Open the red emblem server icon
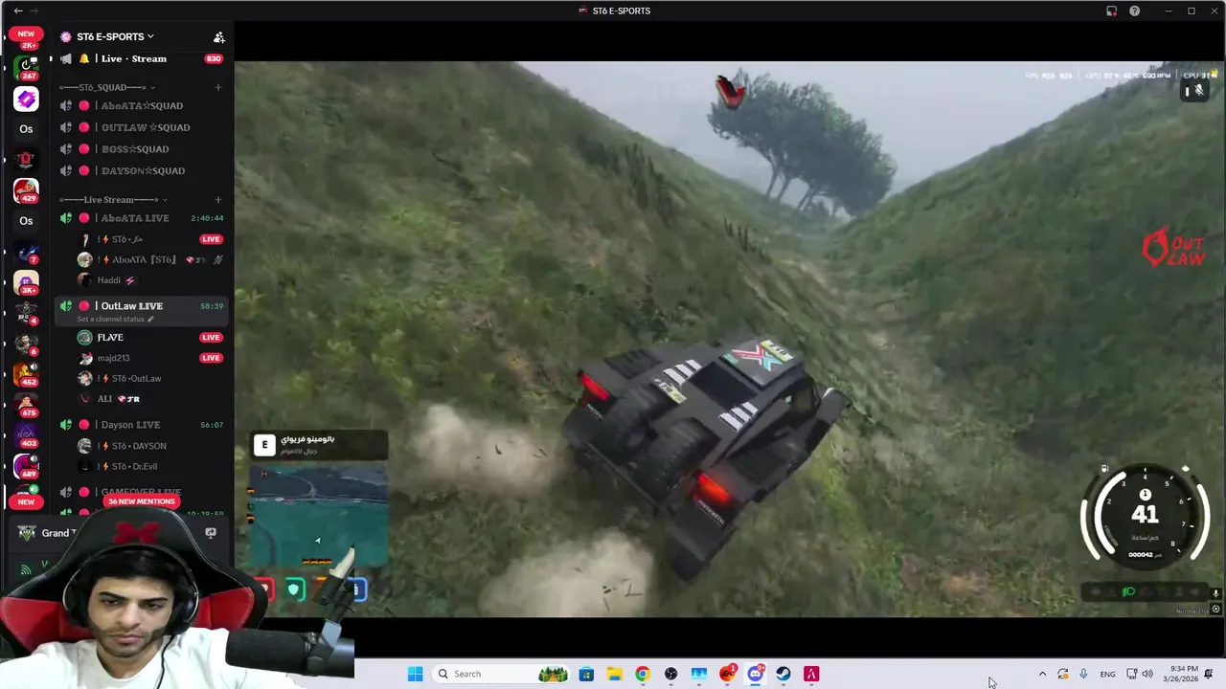The image size is (1226, 689). pyautogui.click(x=26, y=160)
